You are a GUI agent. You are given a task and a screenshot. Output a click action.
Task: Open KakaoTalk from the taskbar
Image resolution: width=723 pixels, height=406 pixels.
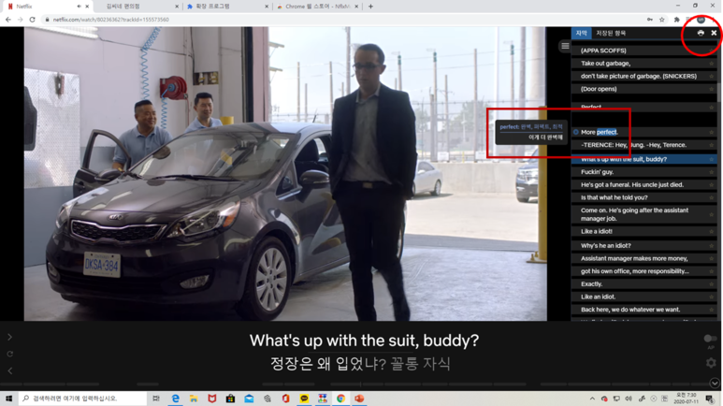pyautogui.click(x=304, y=399)
